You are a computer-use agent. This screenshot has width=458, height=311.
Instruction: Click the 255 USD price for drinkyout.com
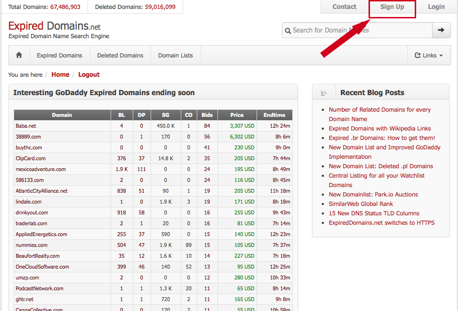tap(244, 213)
